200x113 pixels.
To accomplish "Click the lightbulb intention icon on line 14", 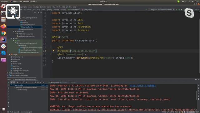I will click(x=53, y=51).
